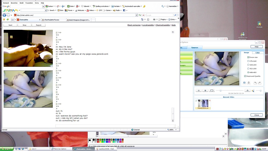Image resolution: width=268 pixels, height=151 pixels.
Task: Click the Report button
Action: 39,25
